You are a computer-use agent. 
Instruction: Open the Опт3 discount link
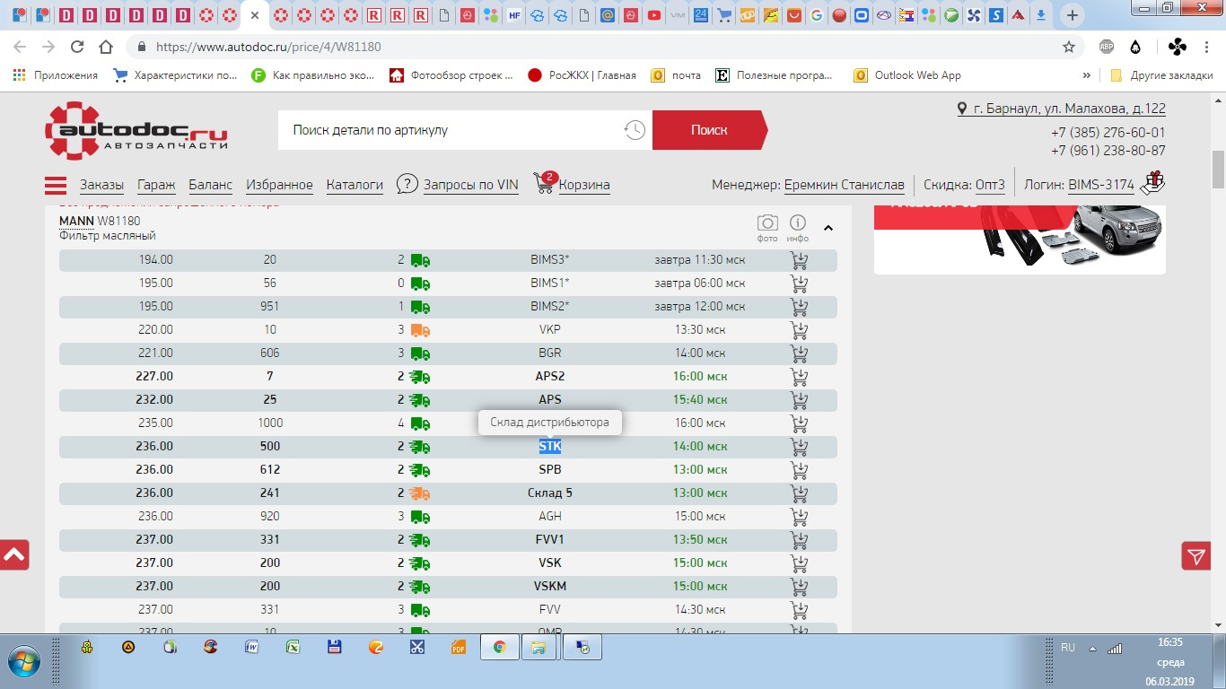[x=990, y=185]
